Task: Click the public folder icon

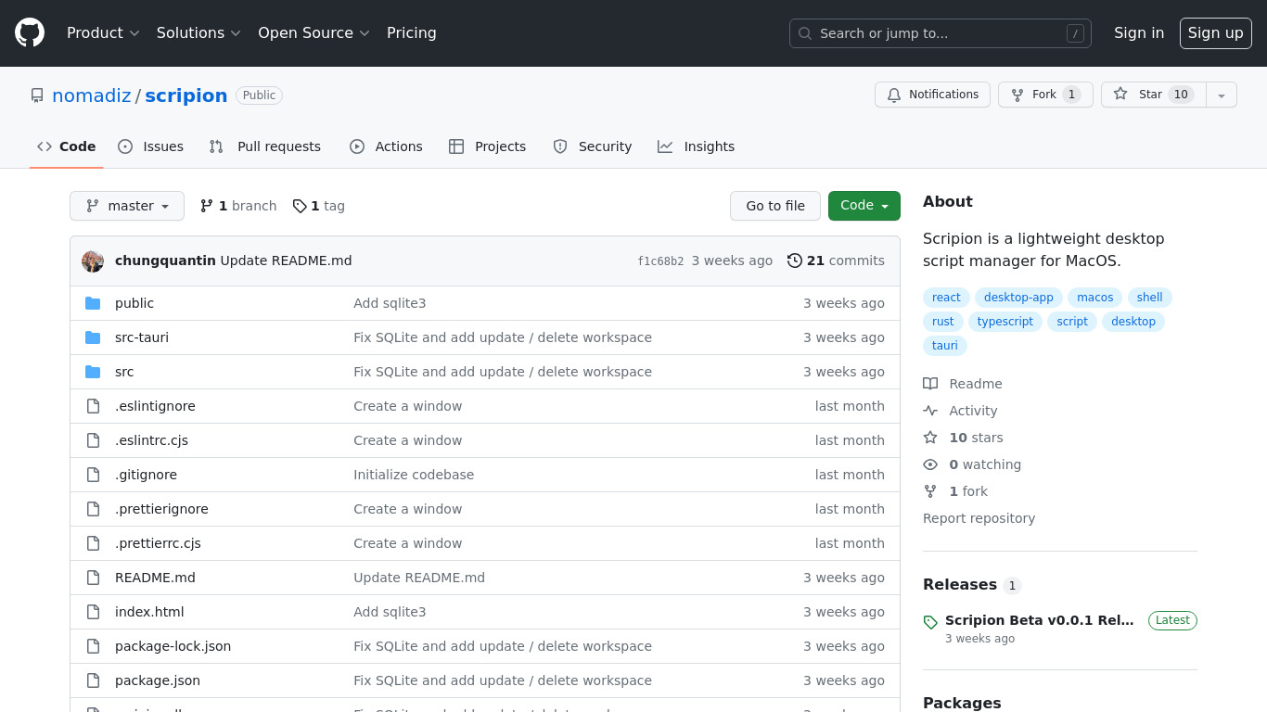Action: (93, 303)
